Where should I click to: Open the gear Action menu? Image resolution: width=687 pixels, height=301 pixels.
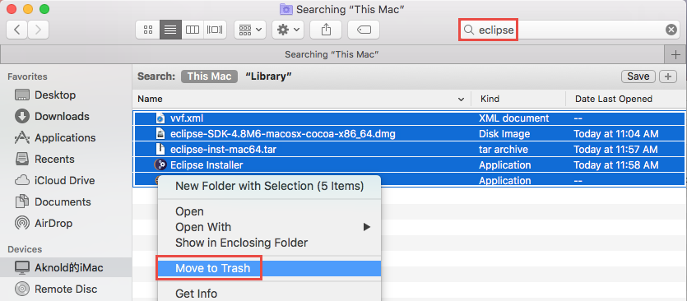(x=288, y=30)
